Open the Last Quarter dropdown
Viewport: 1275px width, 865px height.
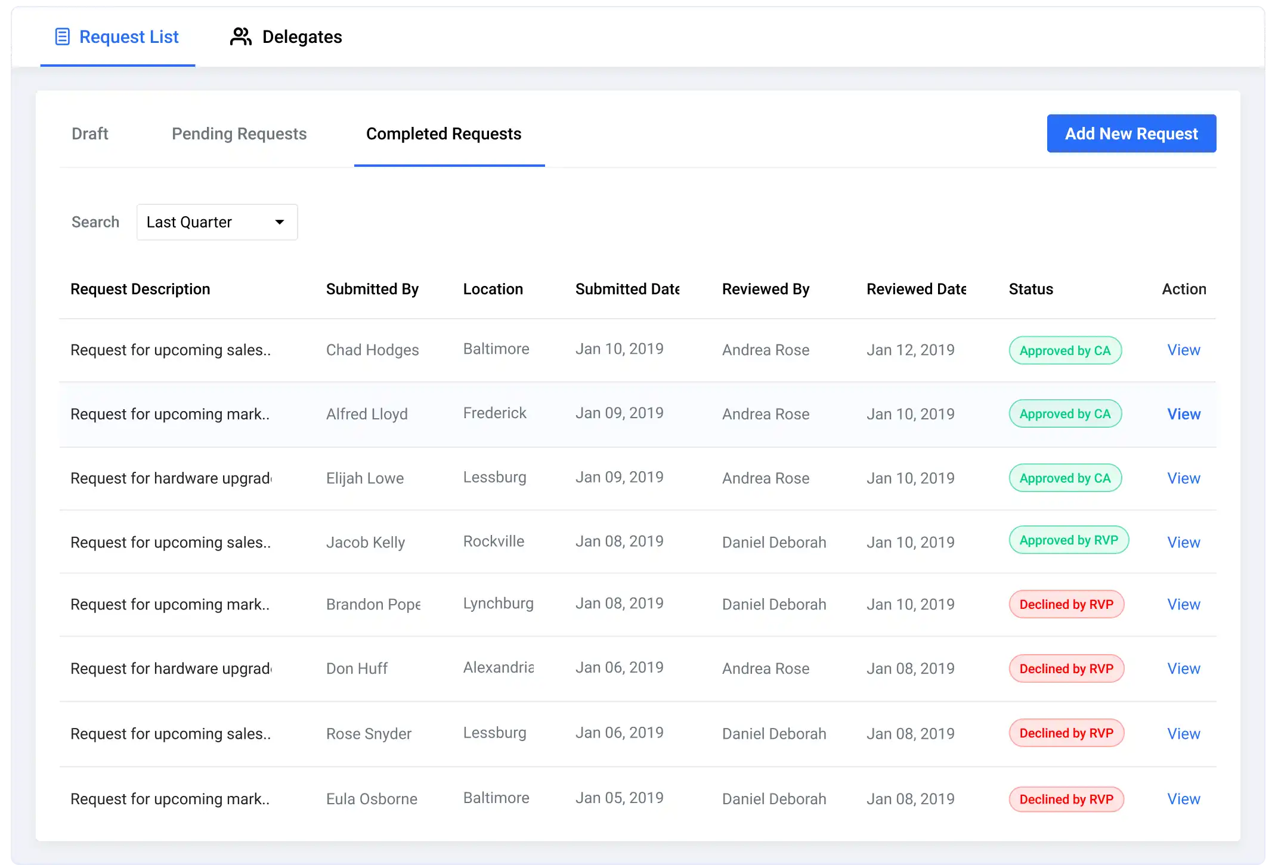(x=217, y=222)
